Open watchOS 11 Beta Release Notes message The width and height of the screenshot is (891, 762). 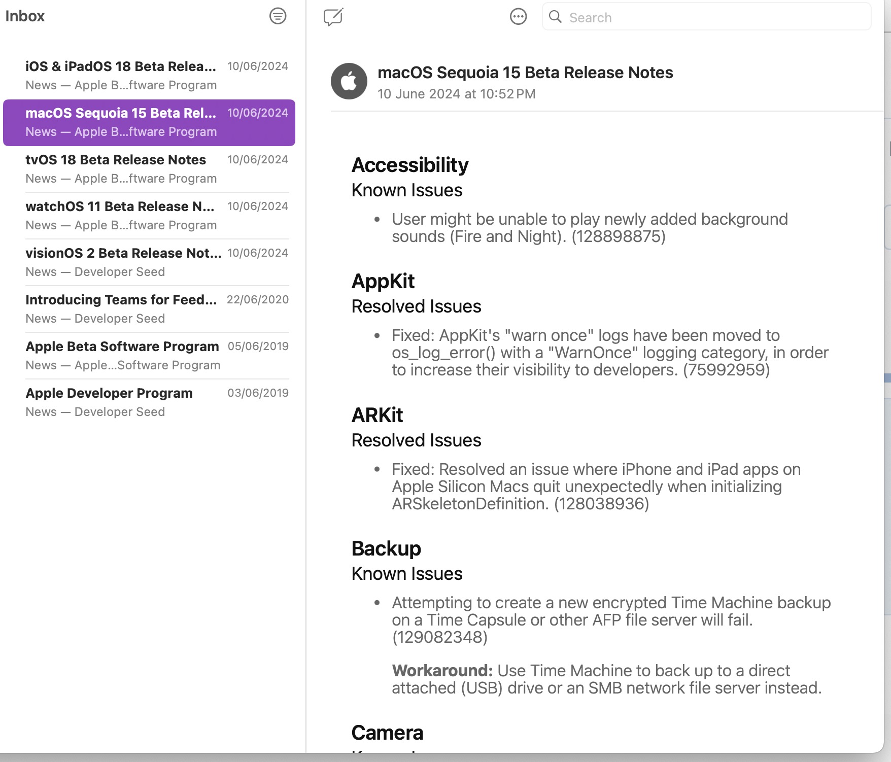click(149, 216)
